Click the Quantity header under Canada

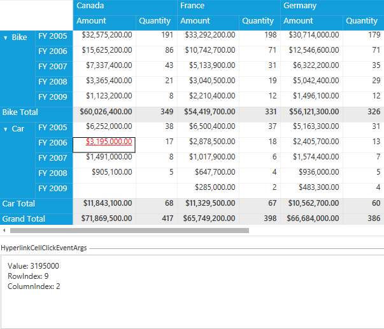[x=157, y=23]
